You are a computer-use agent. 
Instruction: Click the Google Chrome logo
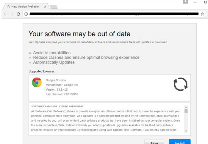(x=37, y=82)
